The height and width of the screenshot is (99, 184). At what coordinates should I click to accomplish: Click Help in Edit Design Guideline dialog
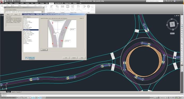point(82,58)
